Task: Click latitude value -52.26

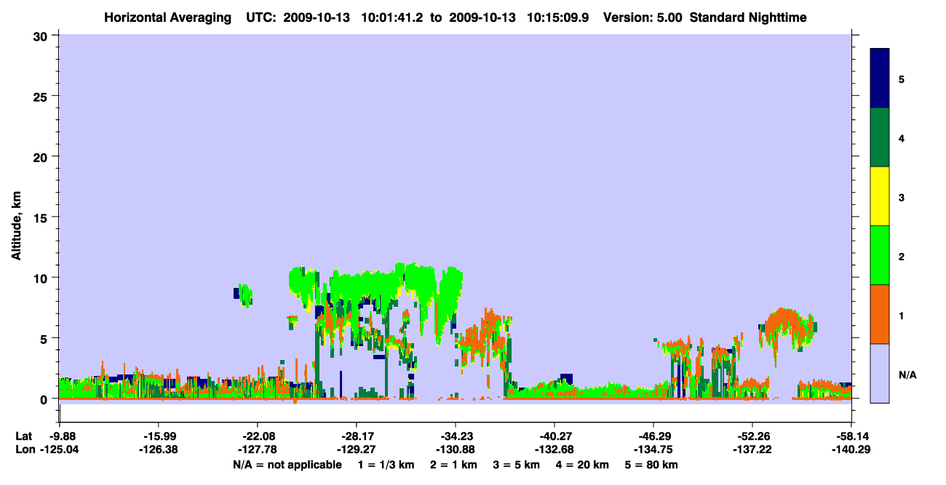Action: (752, 436)
